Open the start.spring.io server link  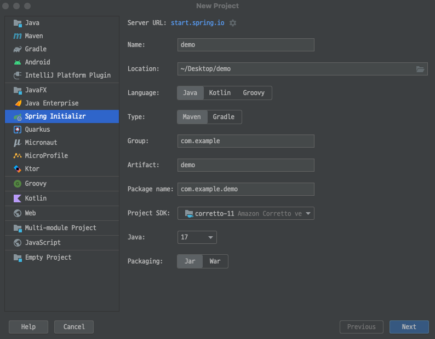198,23
